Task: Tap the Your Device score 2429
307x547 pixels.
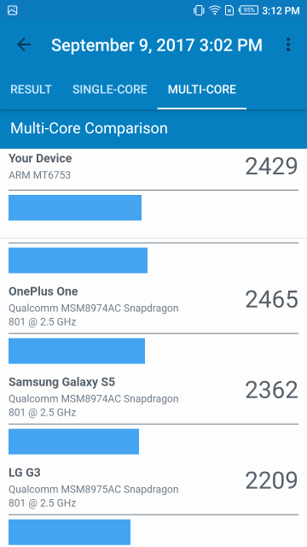Action: point(271,167)
